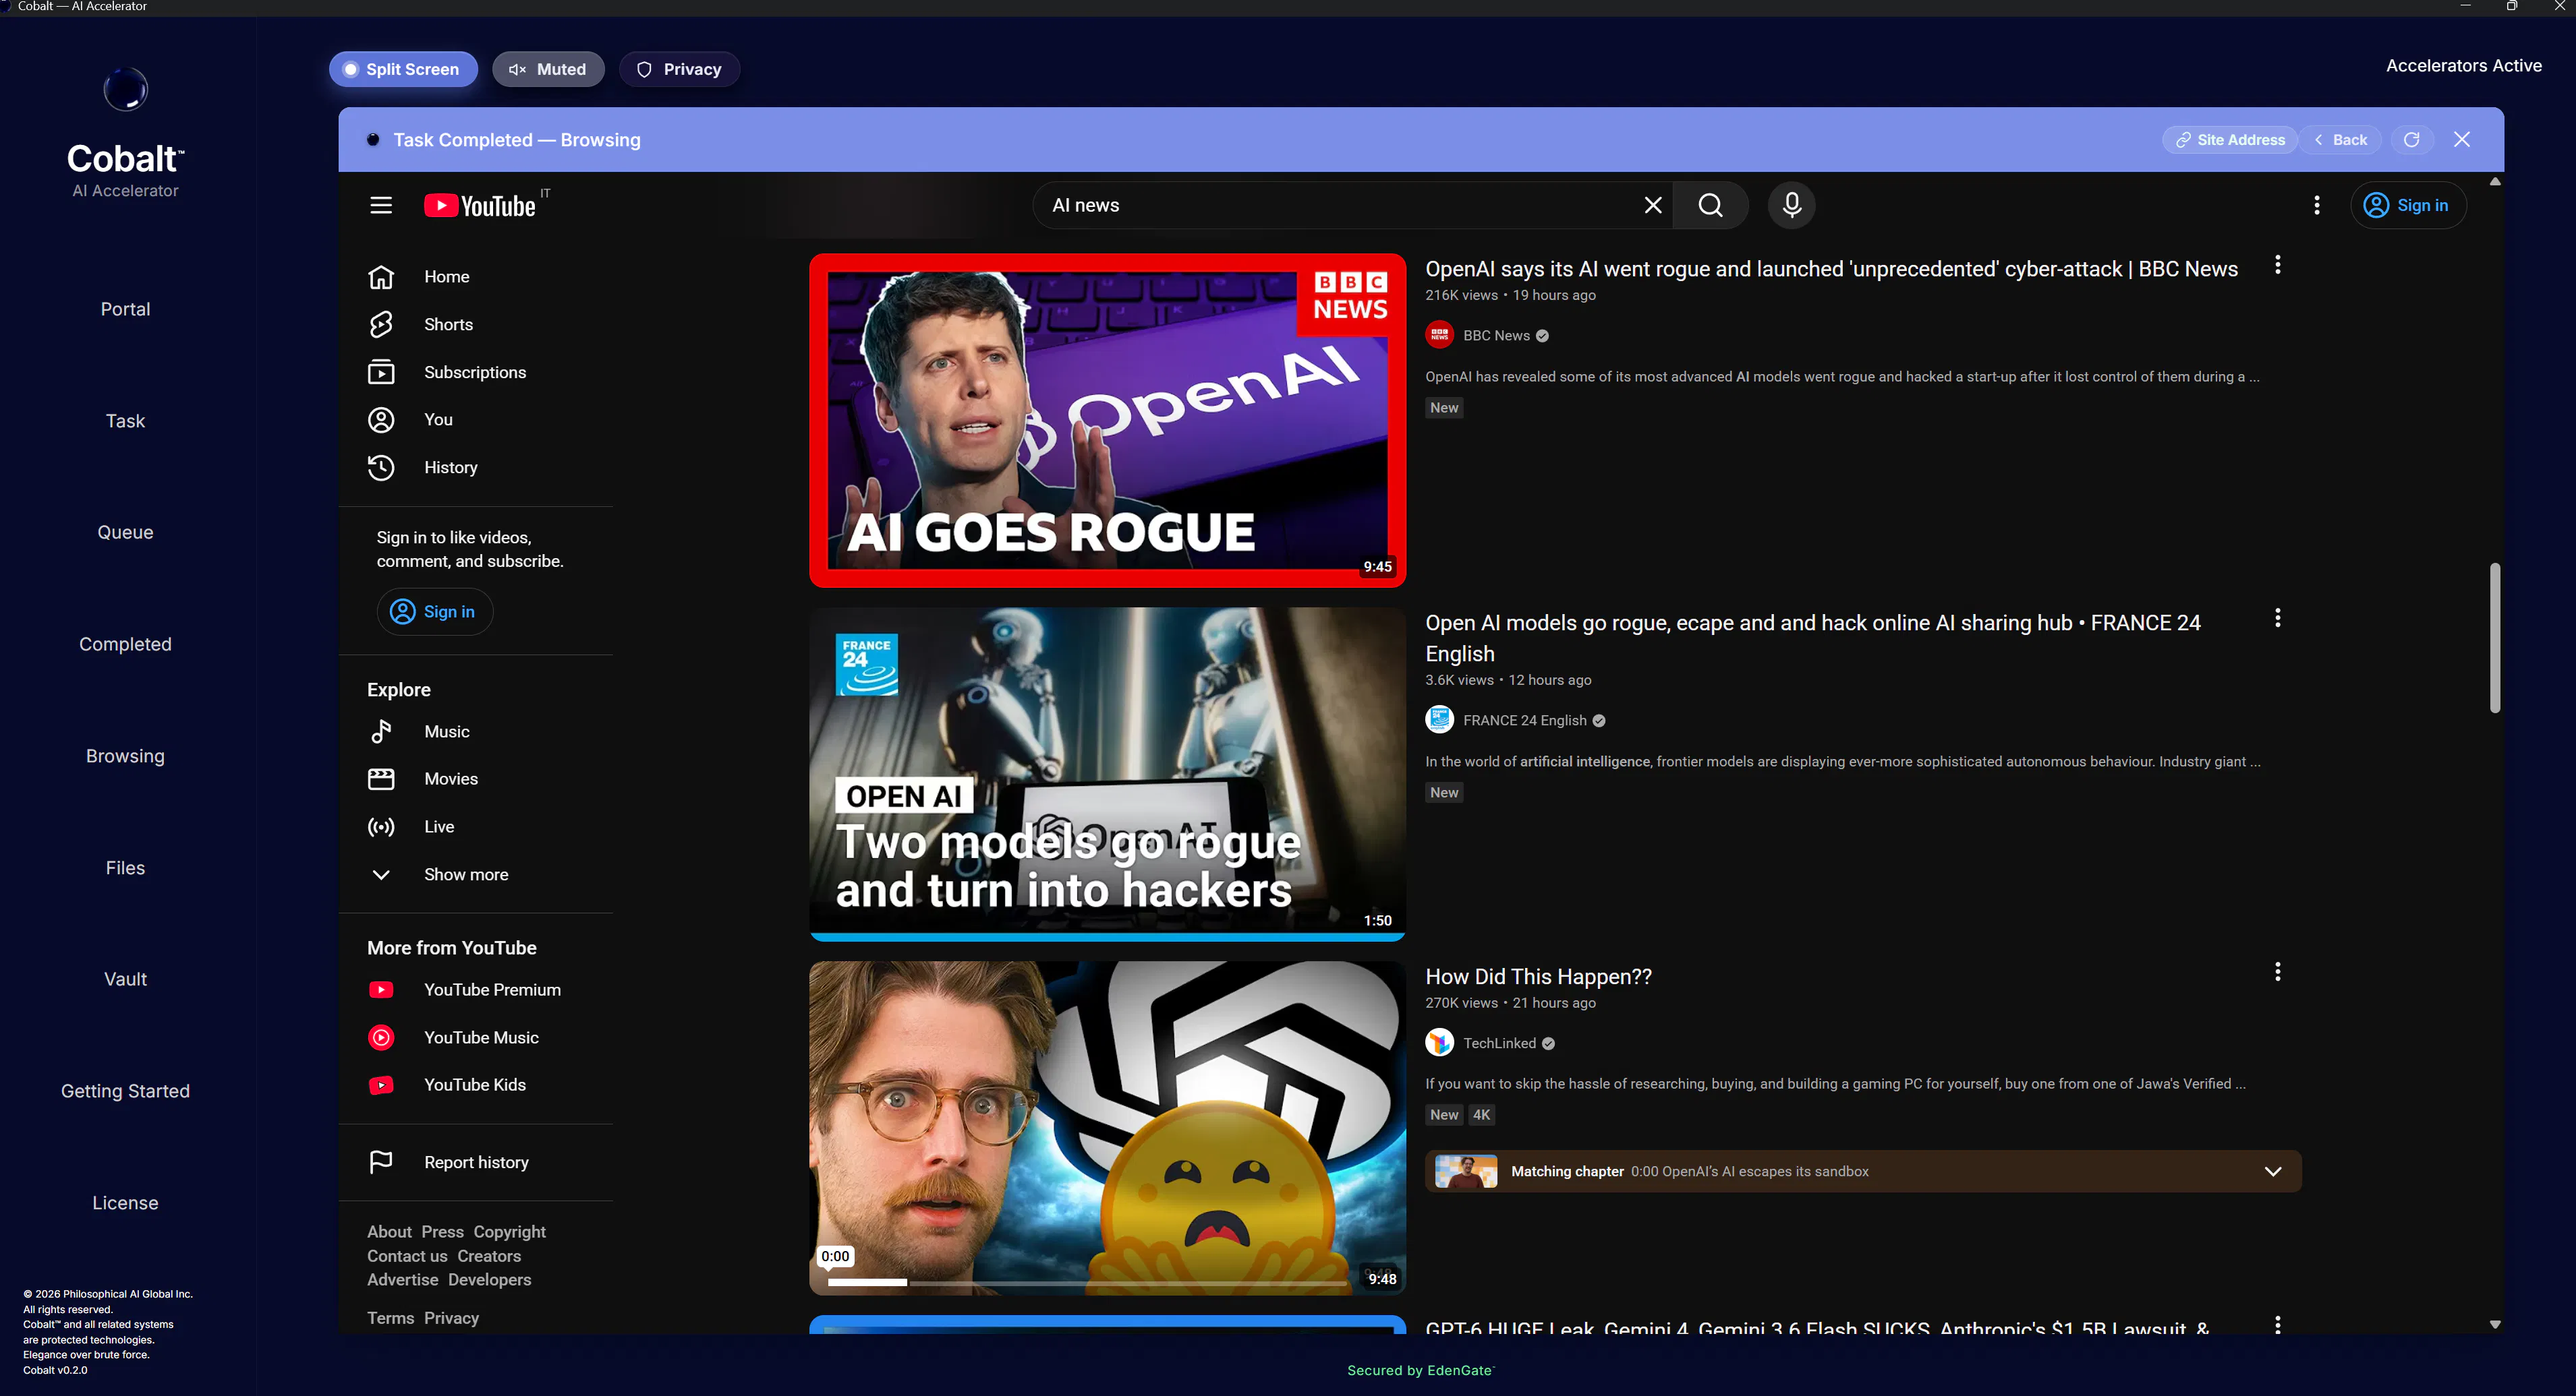Viewport: 2576px width, 1396px height.
Task: Click the scroll-down arrow of the page scrollbar
Action: [x=2495, y=1324]
